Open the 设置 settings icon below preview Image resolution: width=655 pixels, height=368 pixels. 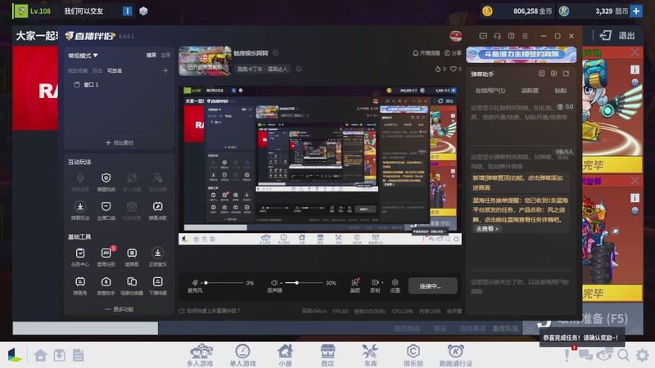(395, 285)
